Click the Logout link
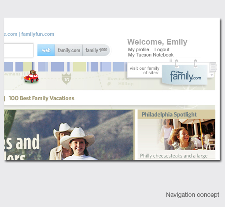This screenshot has height=207, width=225. point(162,49)
